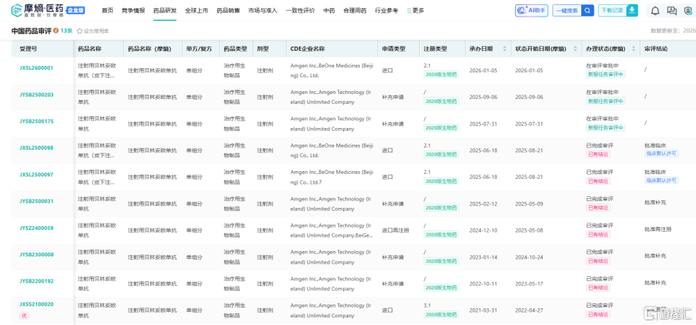Open record JYSB2500031
696x325 pixels.
pyautogui.click(x=36, y=201)
